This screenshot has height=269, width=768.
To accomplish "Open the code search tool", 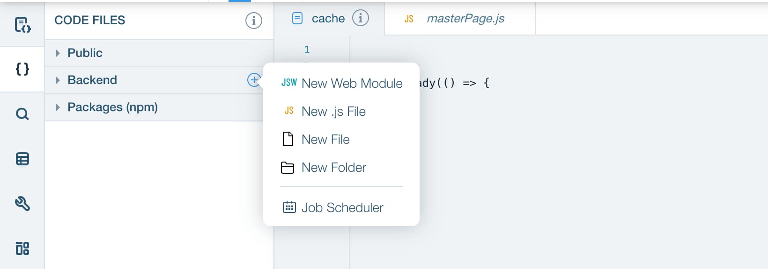I will click(22, 113).
